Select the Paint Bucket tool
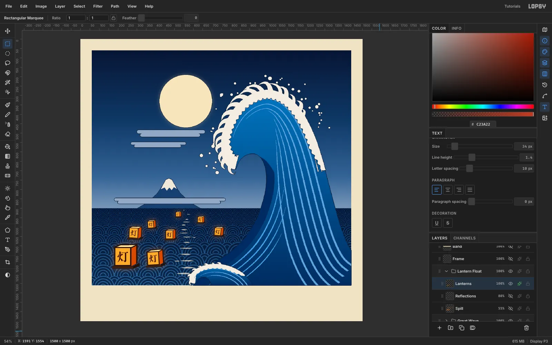Screen dimensions: 552x345 [x=8, y=147]
